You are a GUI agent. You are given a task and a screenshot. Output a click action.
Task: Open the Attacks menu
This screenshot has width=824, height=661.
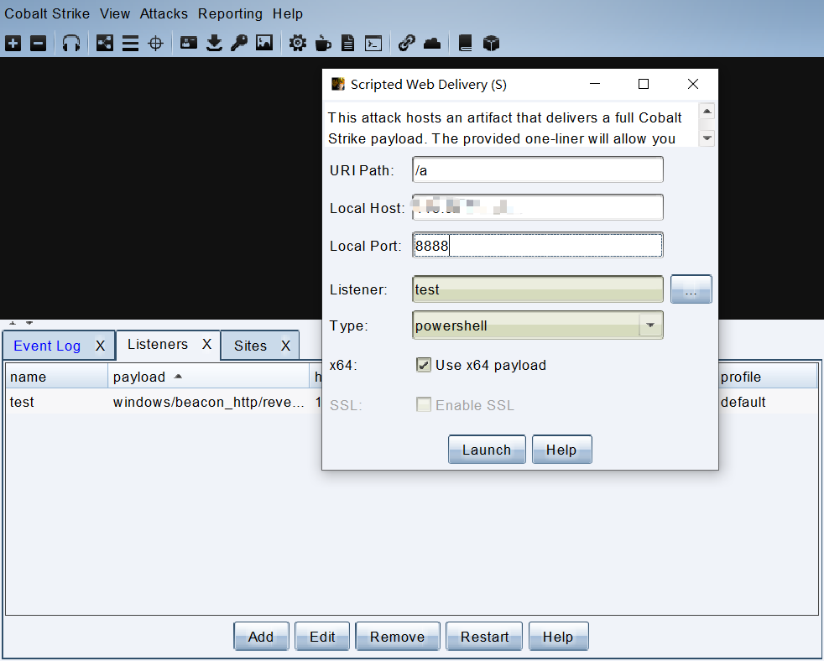(164, 13)
